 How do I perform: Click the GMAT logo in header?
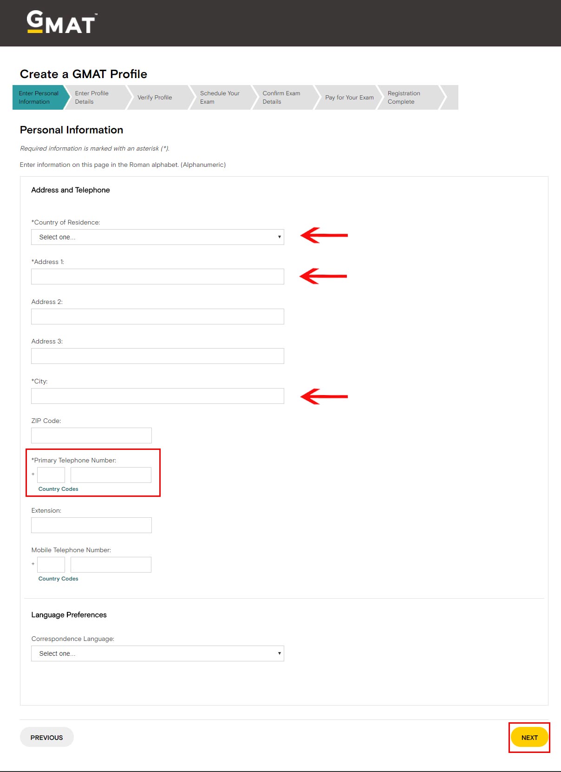[x=61, y=22]
